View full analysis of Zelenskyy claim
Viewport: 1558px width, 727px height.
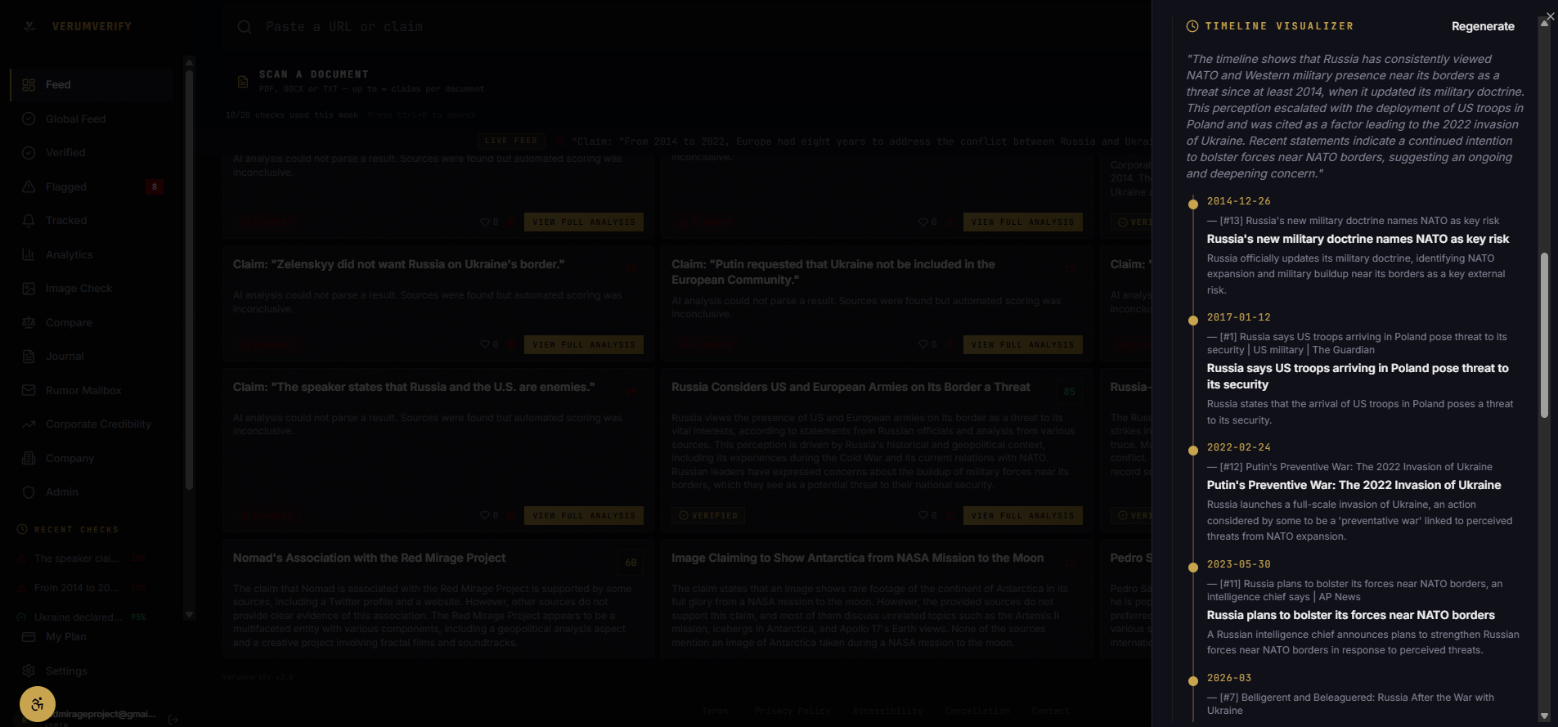[584, 345]
